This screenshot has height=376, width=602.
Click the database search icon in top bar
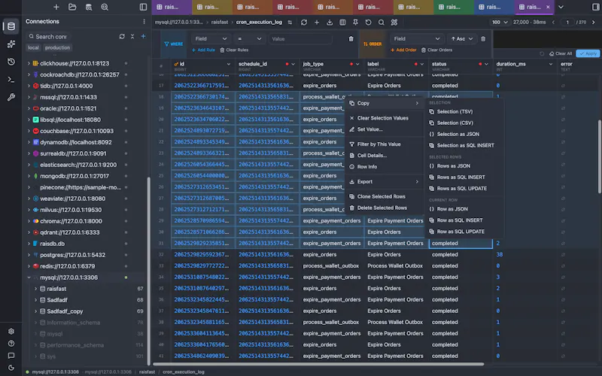89,7
